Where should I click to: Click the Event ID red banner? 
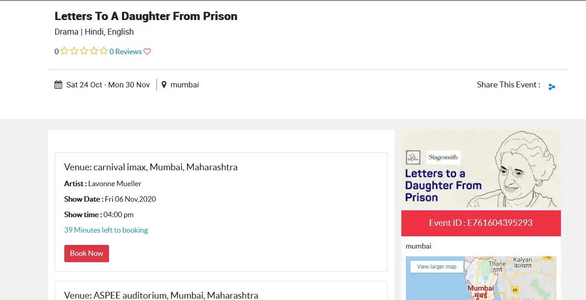click(x=481, y=223)
